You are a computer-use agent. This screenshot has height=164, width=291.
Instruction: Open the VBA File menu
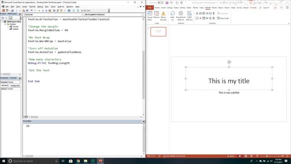[7, 7]
